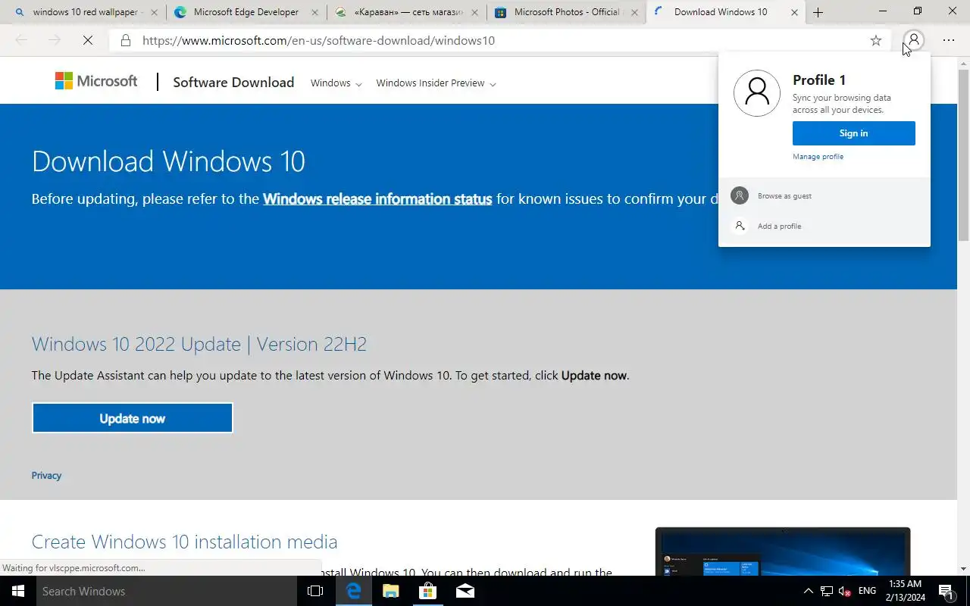Open the Windows Start menu
The image size is (970, 606).
click(18, 591)
